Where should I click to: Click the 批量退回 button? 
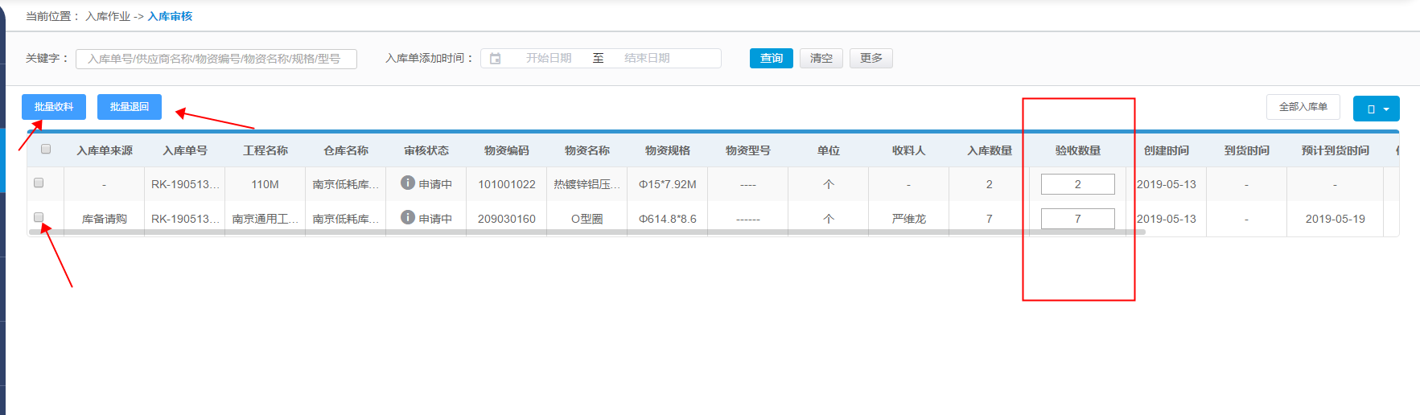(x=130, y=107)
